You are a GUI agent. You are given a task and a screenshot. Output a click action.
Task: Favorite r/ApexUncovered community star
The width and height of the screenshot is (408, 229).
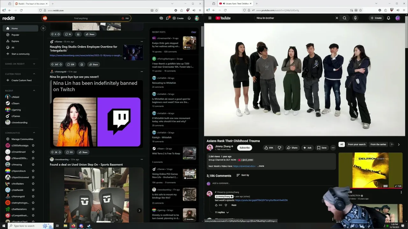click(33, 177)
